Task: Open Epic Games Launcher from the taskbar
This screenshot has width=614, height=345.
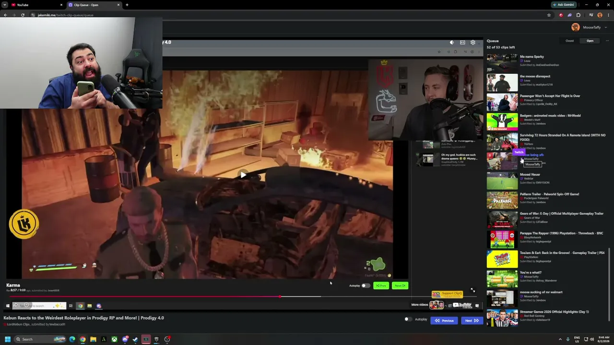Action: [156, 339]
